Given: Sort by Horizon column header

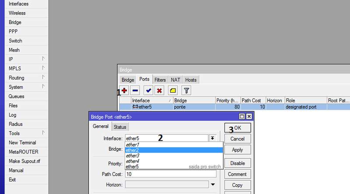Looking at the screenshot, I should (276, 100).
